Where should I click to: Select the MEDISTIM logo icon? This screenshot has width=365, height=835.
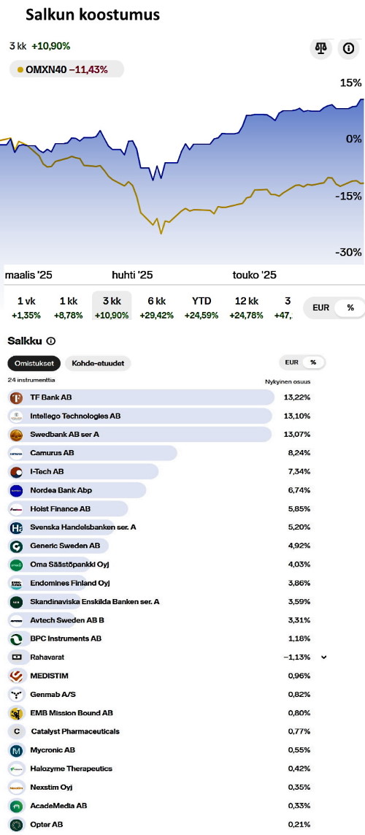tap(16, 676)
